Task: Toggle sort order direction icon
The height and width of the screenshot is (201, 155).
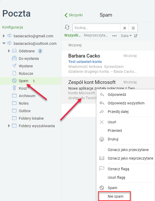Action: pyautogui.click(x=136, y=36)
